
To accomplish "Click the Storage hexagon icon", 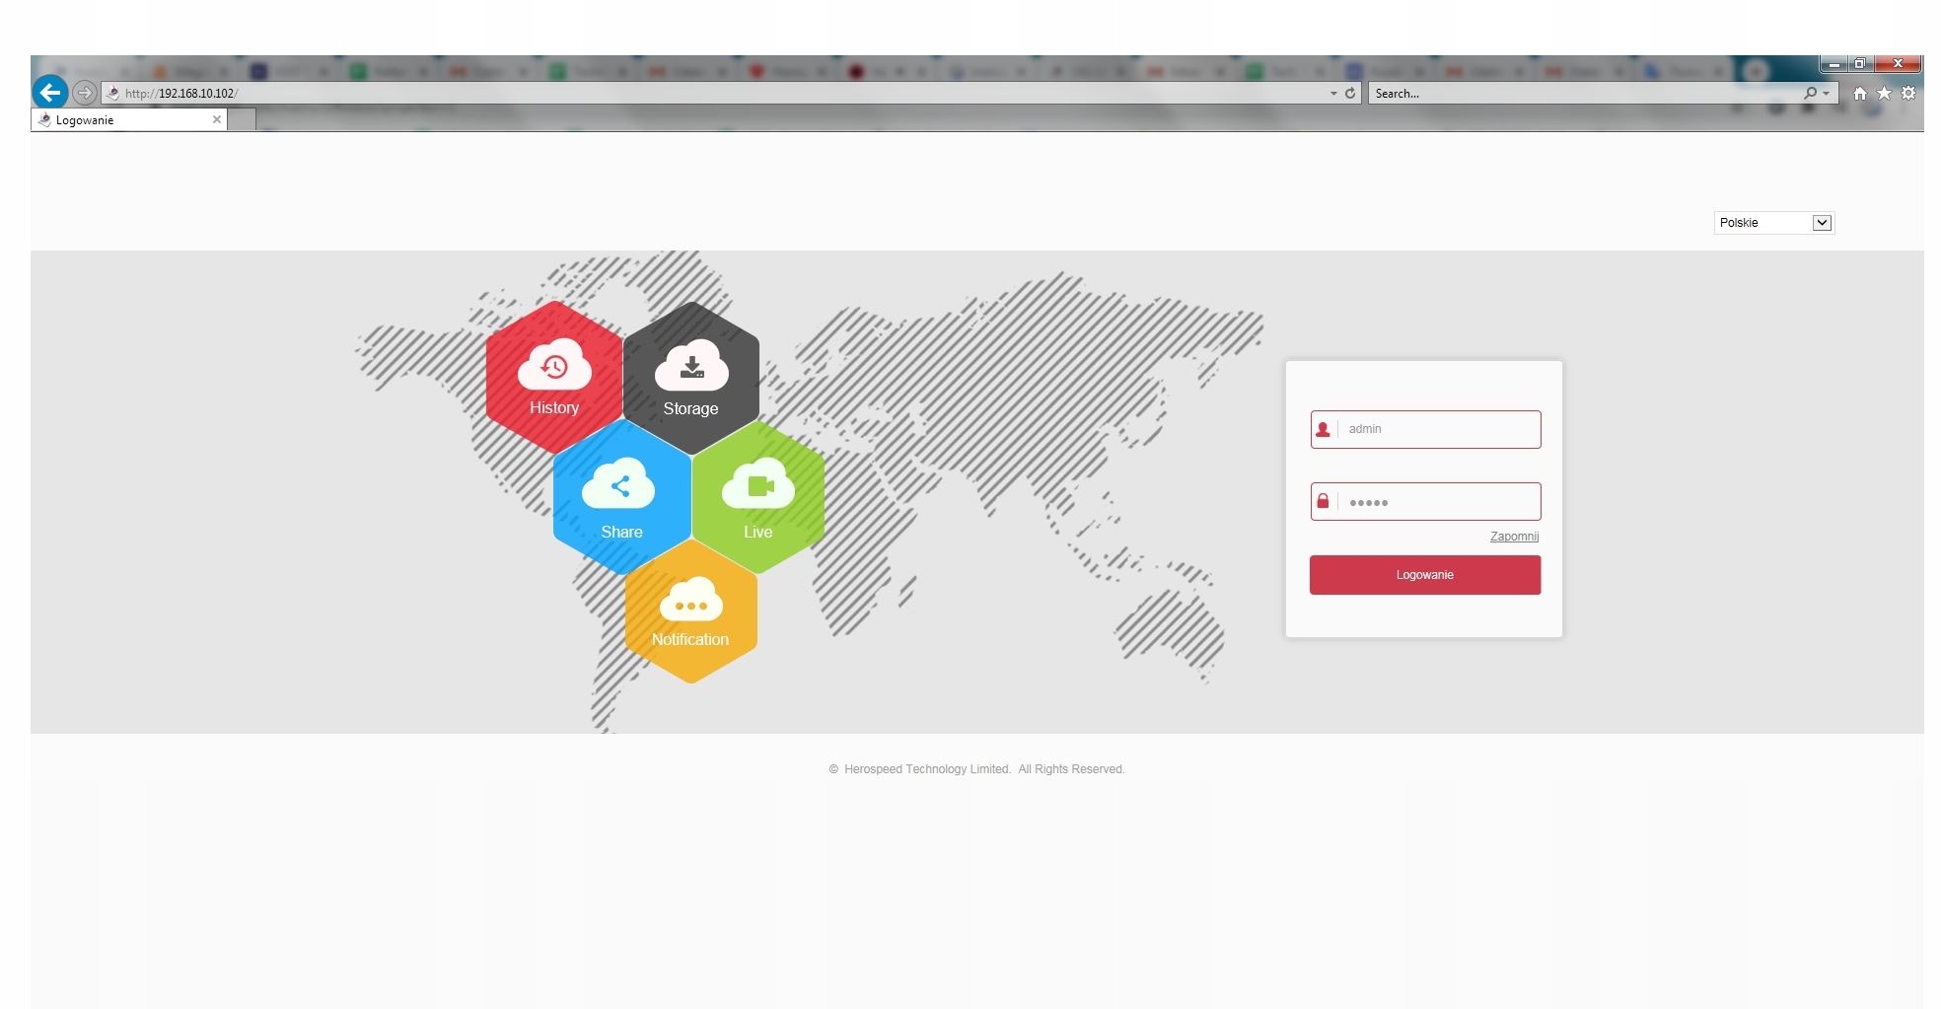I will pos(691,378).
